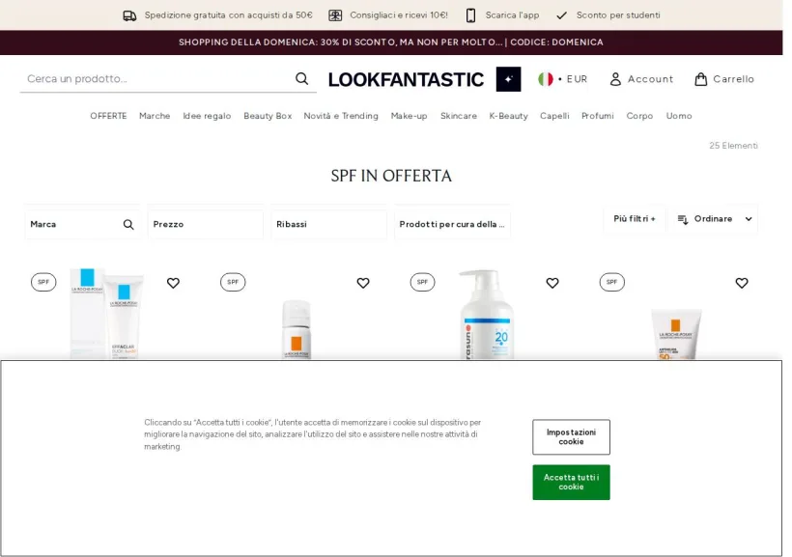Image resolution: width=792 pixels, height=557 pixels.
Task: Show more filters with Più filtri +
Action: pyautogui.click(x=635, y=219)
